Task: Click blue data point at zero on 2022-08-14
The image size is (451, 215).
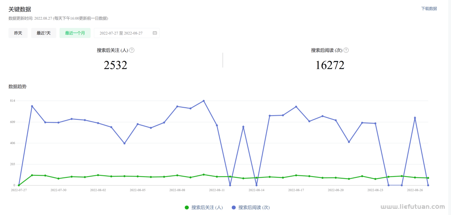Action: [256, 185]
